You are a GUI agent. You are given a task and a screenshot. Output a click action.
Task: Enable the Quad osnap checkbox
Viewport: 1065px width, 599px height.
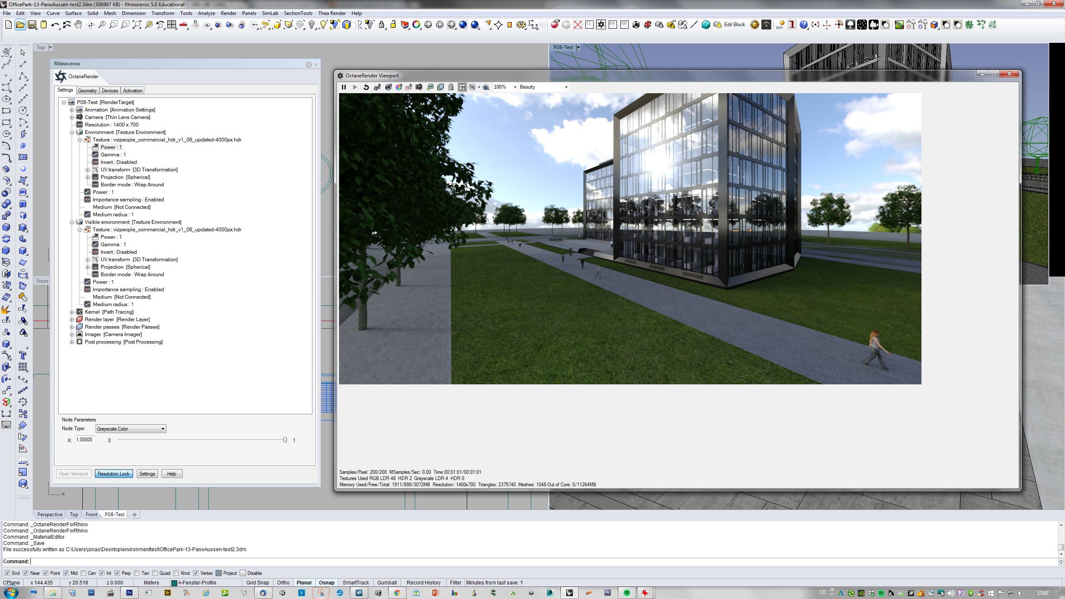click(155, 573)
